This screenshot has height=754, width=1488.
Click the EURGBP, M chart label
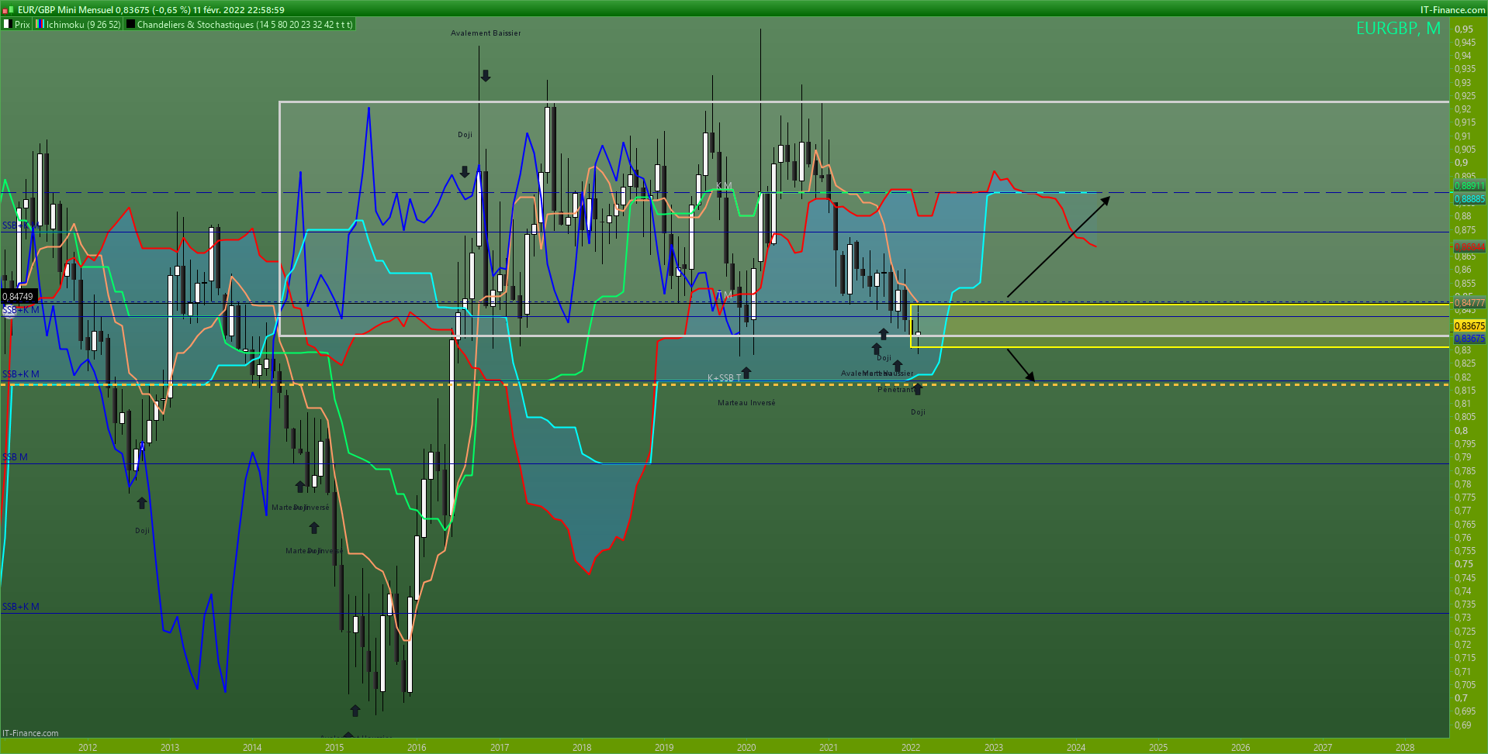pos(1398,29)
